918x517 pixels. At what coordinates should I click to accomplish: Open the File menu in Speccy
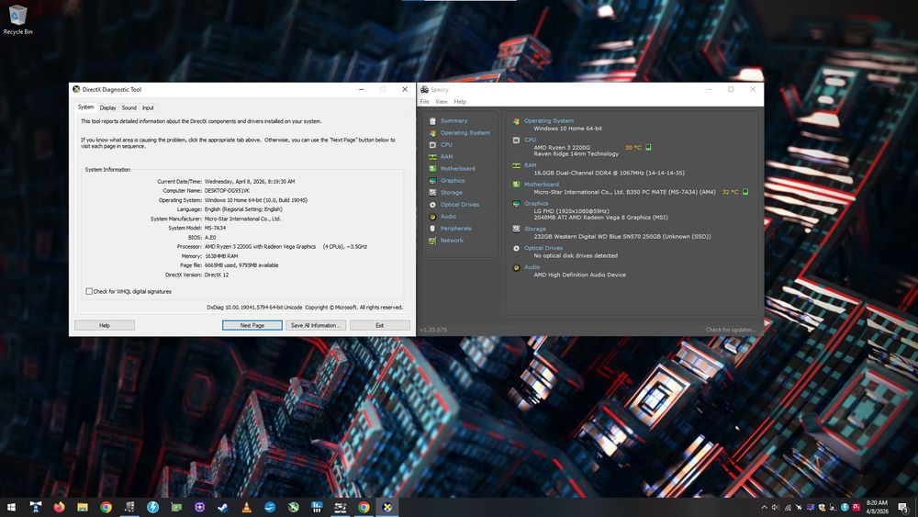424,102
